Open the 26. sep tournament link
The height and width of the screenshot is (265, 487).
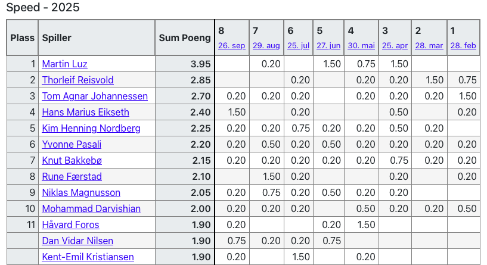click(x=231, y=46)
